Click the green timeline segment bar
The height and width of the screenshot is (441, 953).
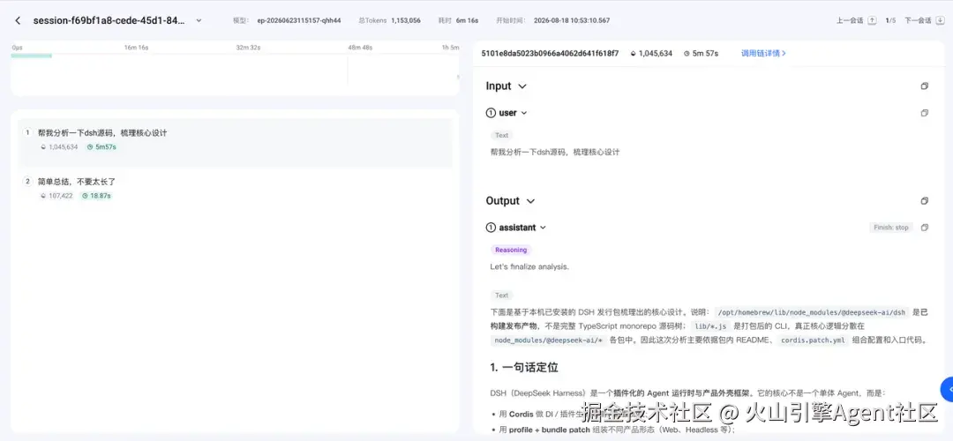pos(32,56)
